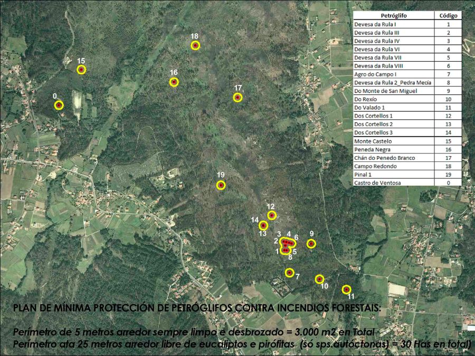Click the Código column header
The image size is (475, 356).
[449, 16]
